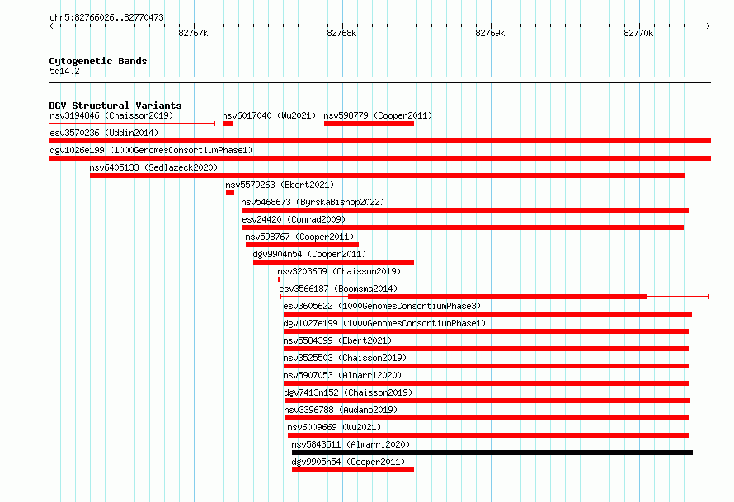
Task: Click the thin line under nsv3194846
Action: pos(131,124)
